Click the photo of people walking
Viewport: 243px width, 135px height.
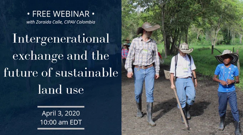pos(182,67)
